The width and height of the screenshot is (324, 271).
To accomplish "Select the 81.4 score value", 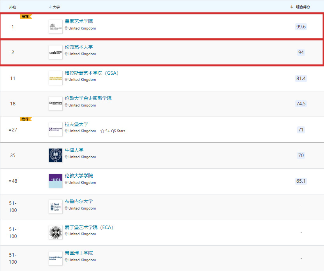I will (301, 79).
